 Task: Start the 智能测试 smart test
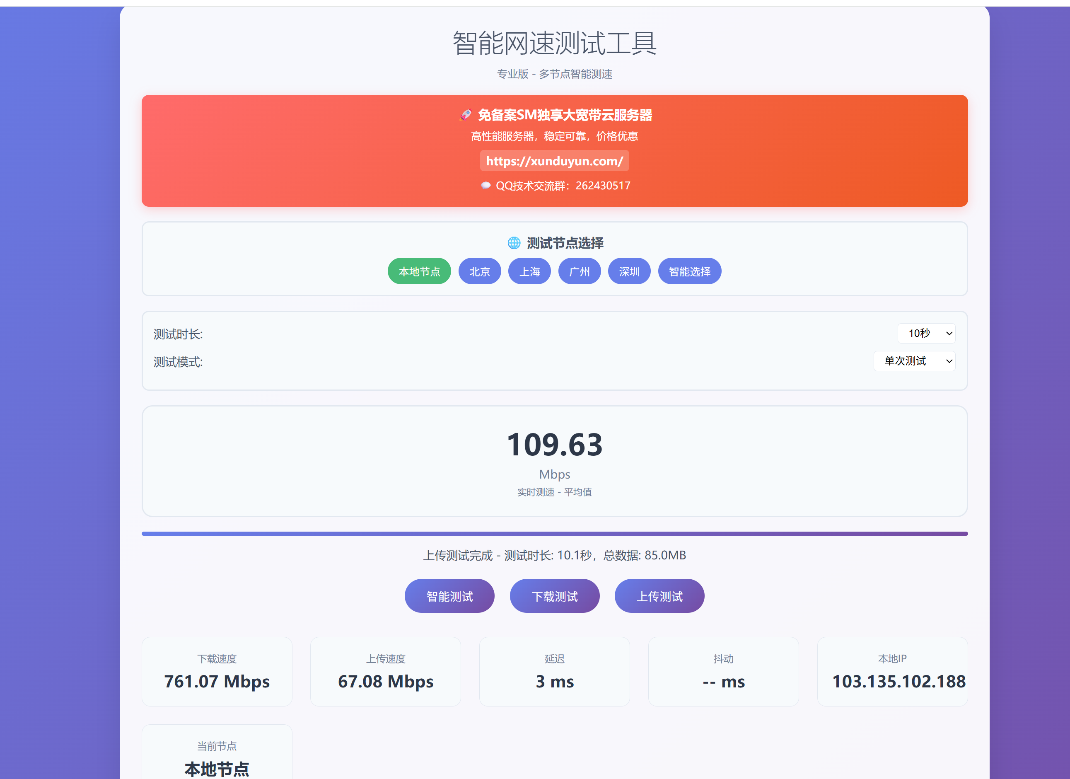pos(449,596)
